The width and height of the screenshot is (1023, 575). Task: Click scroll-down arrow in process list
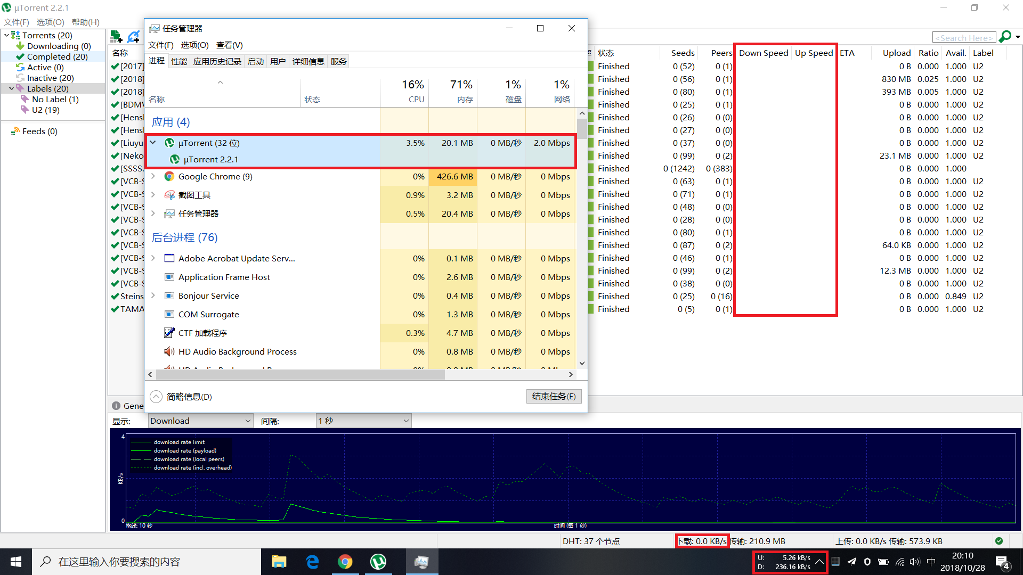(582, 363)
